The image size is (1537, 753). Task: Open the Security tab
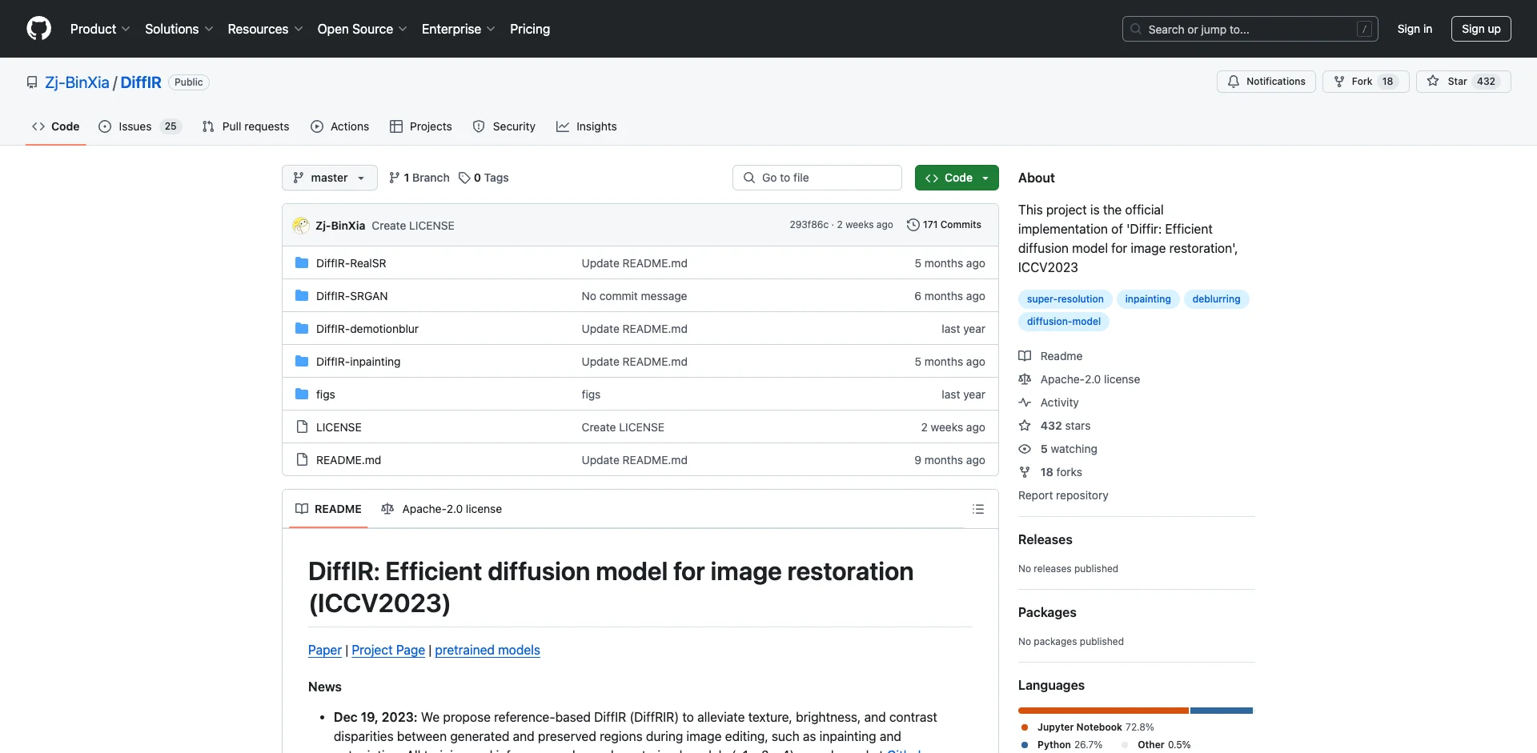tap(504, 126)
